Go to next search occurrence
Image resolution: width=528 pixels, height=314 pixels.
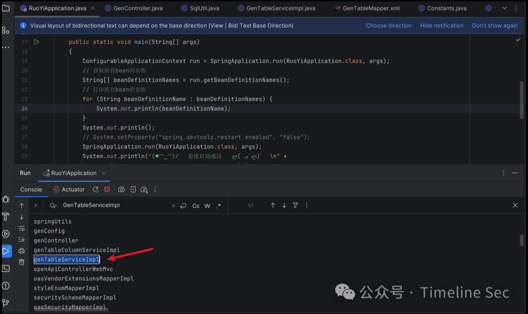[284, 205]
